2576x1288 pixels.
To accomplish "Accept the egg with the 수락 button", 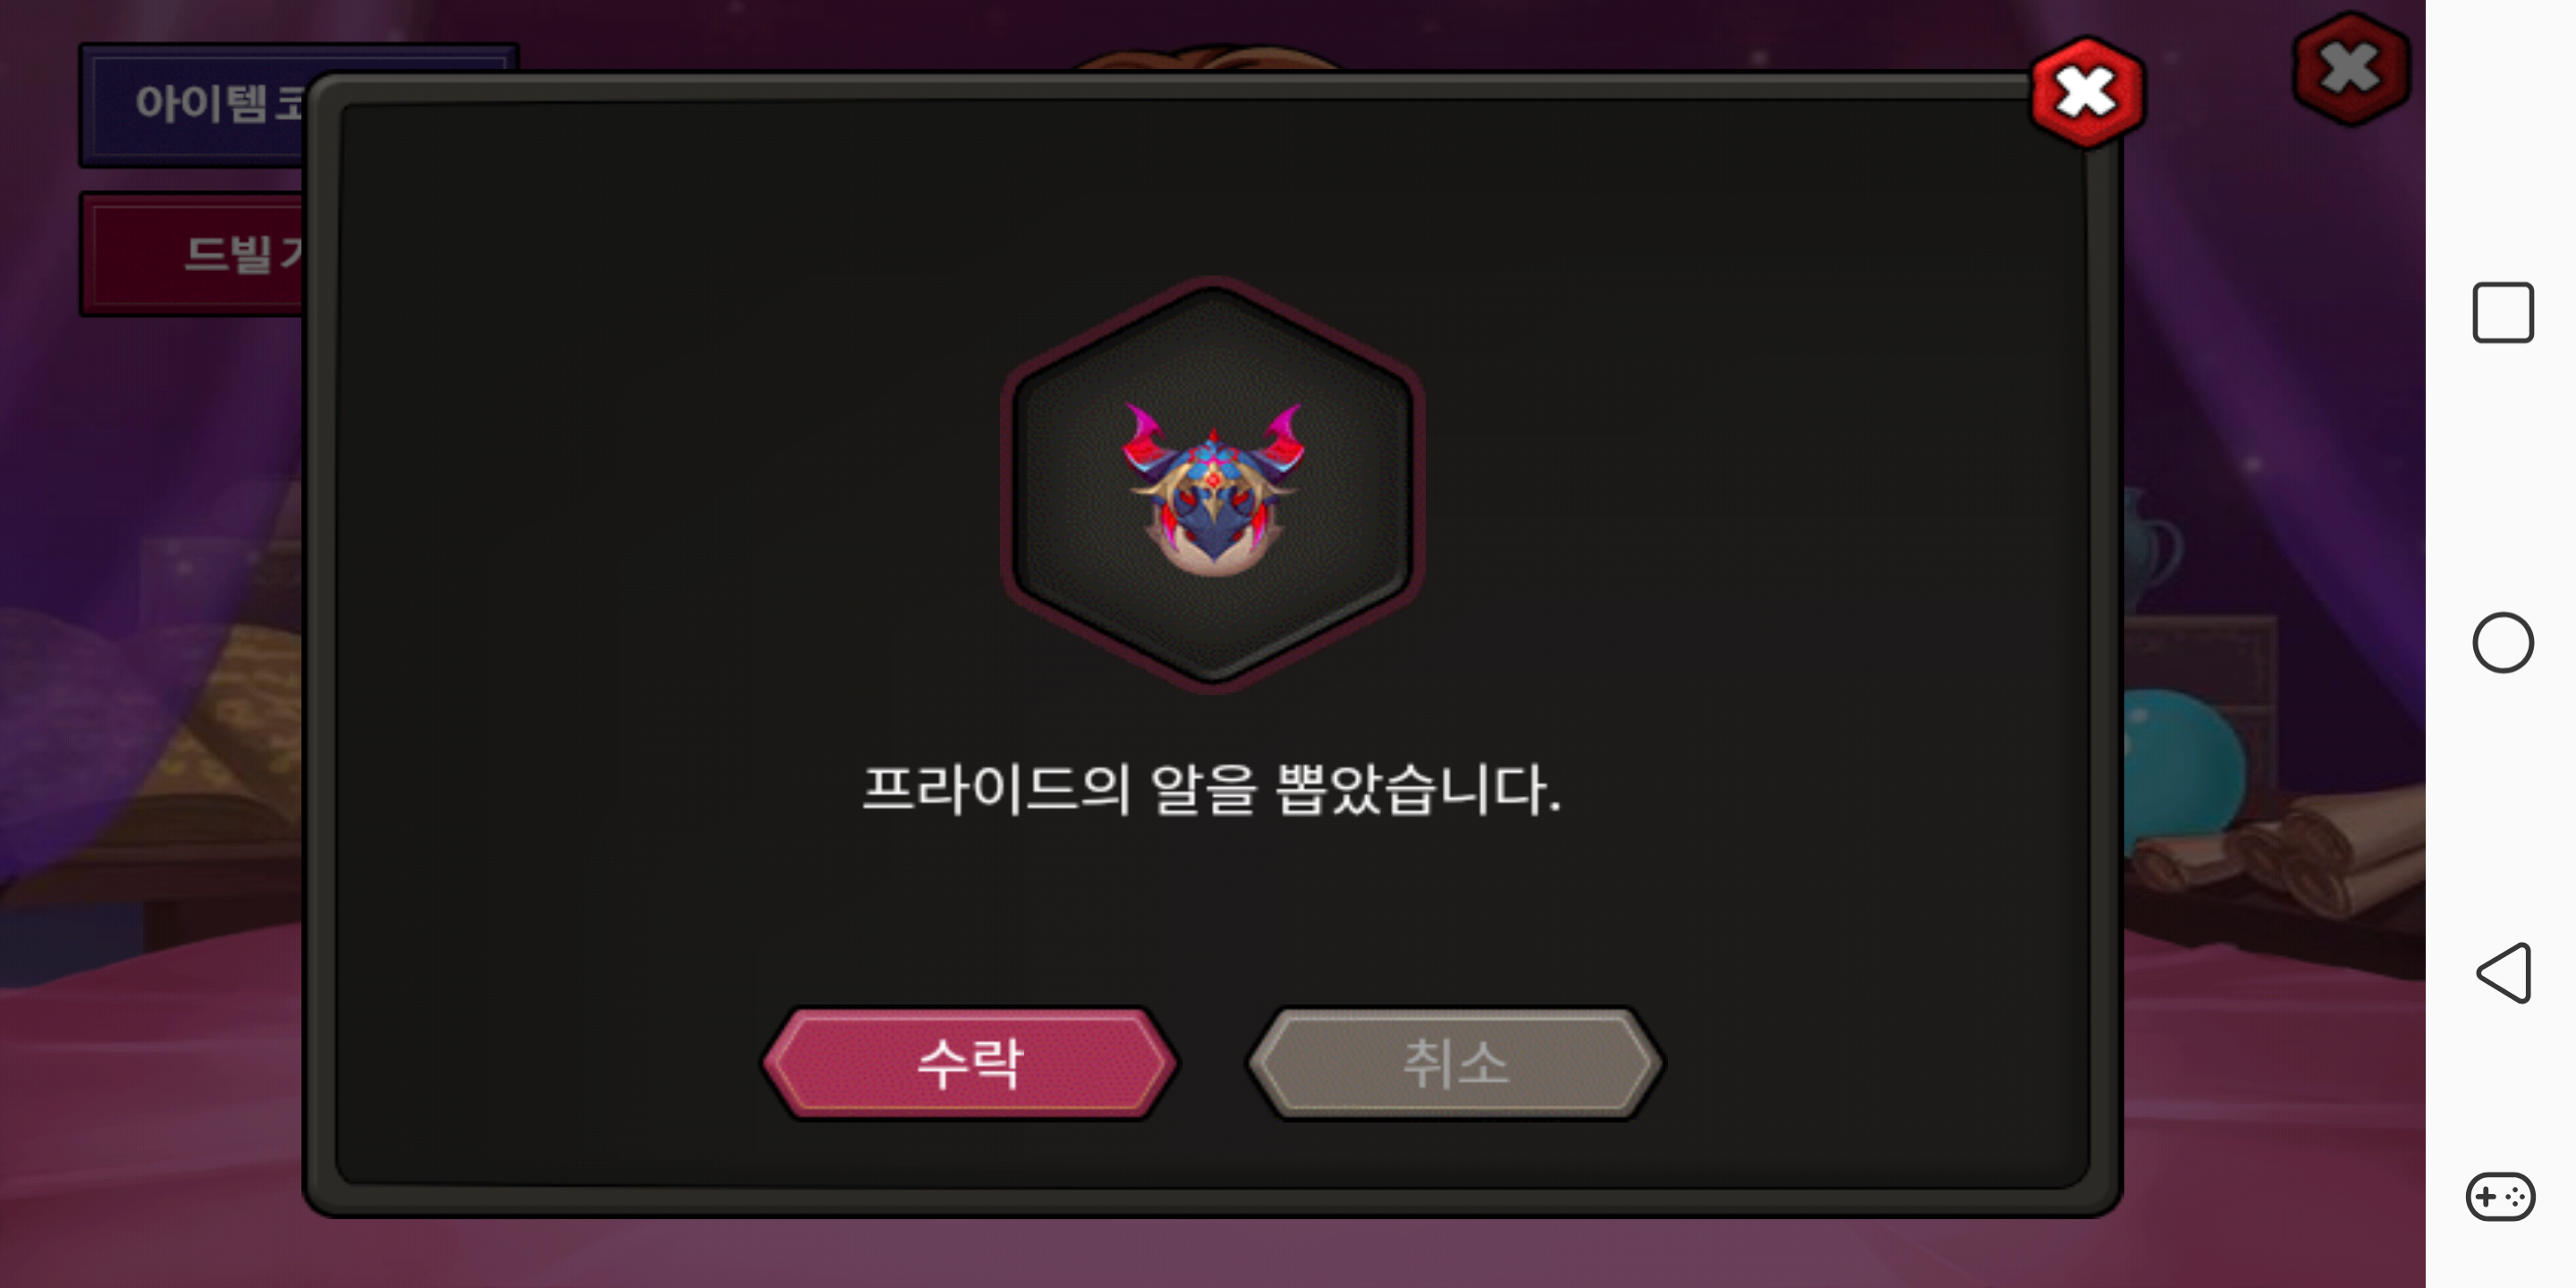I will pos(970,1062).
